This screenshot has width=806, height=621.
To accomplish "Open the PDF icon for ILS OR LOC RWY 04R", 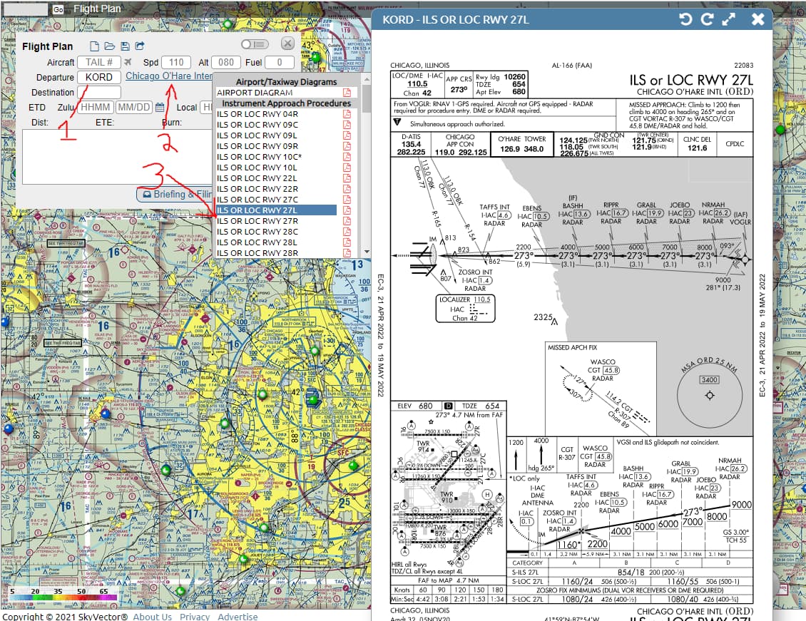I will [347, 114].
